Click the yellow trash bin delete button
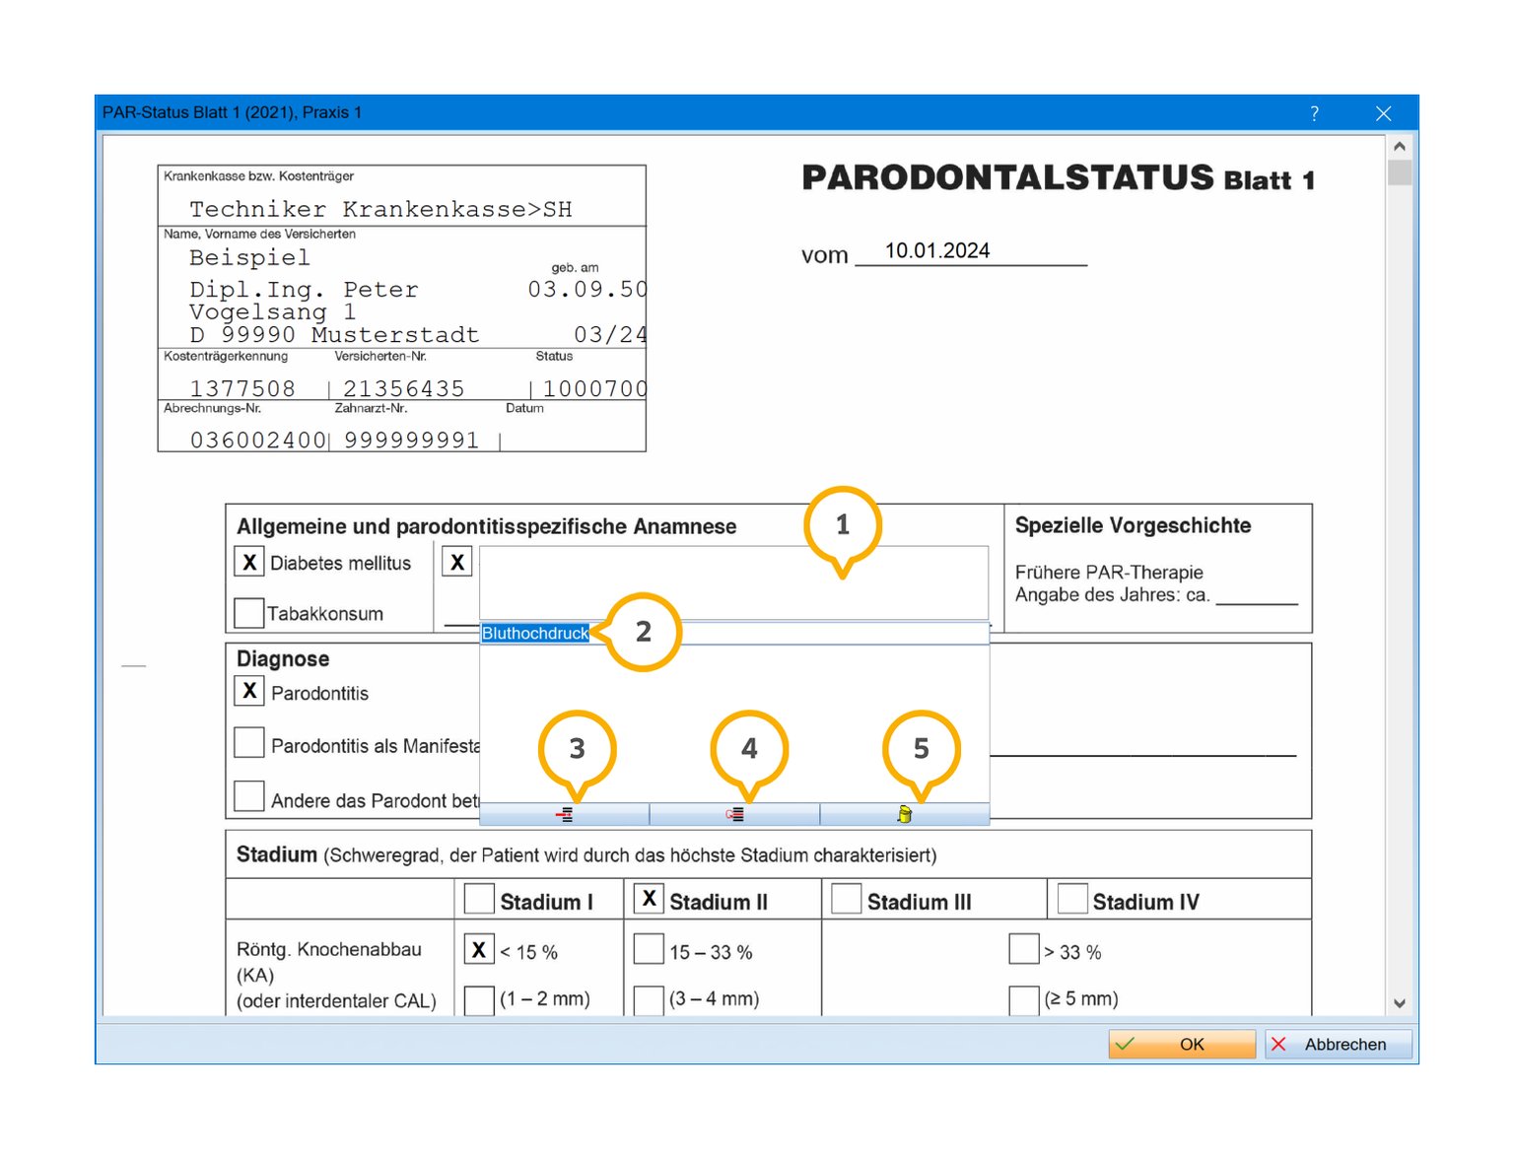 [x=905, y=814]
